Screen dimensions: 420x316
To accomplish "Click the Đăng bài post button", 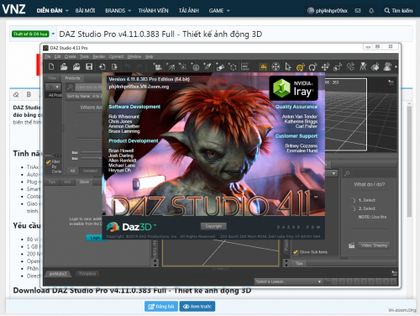I will [161, 307].
